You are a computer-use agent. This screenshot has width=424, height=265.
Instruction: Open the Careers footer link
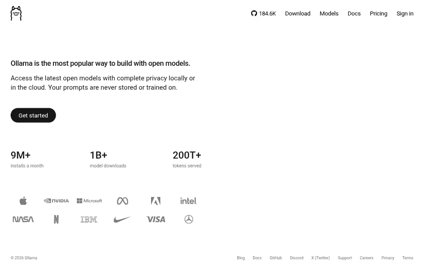point(367,258)
